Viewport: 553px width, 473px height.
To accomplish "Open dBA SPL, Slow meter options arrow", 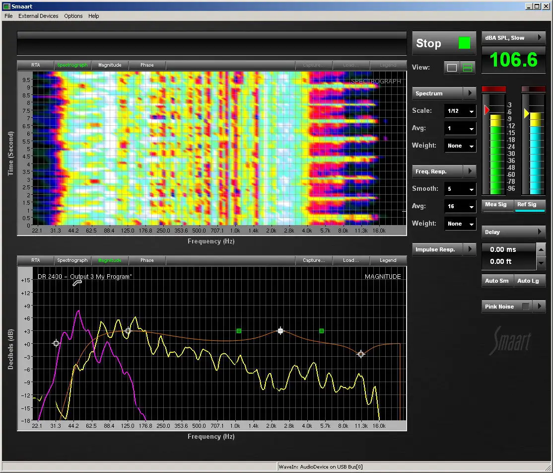I will coord(539,38).
